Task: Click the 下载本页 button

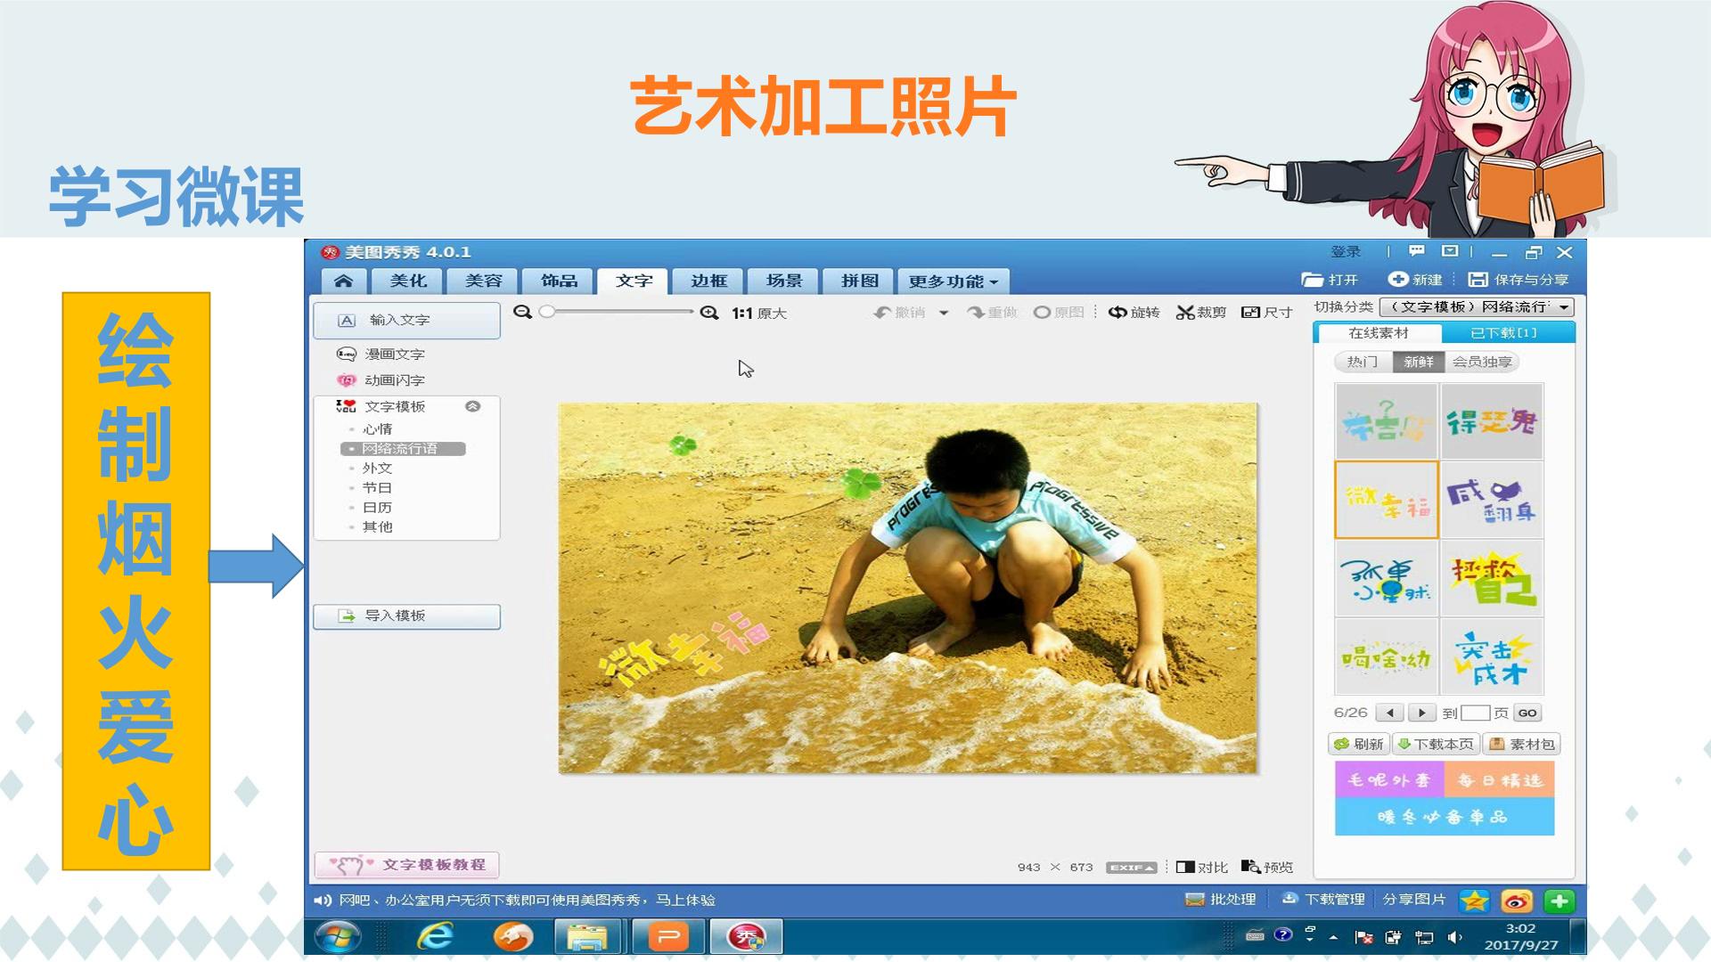Action: [x=1436, y=744]
